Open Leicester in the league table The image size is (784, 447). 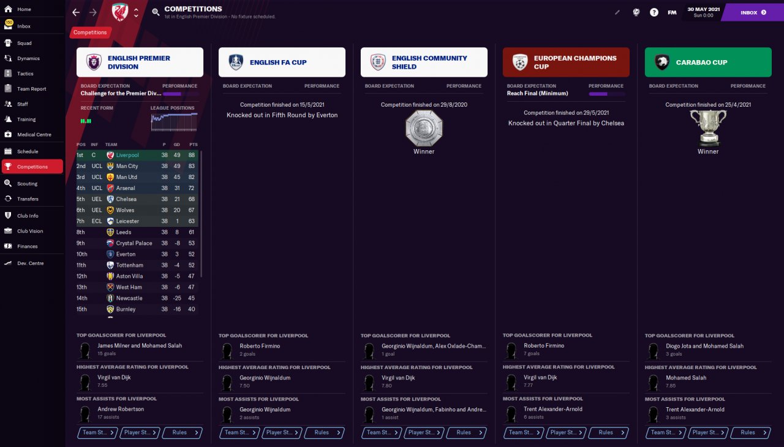point(138,221)
